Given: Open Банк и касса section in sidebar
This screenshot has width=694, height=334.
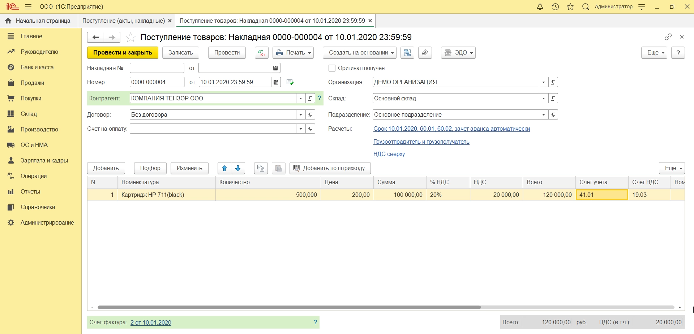Looking at the screenshot, I should pyautogui.click(x=37, y=68).
